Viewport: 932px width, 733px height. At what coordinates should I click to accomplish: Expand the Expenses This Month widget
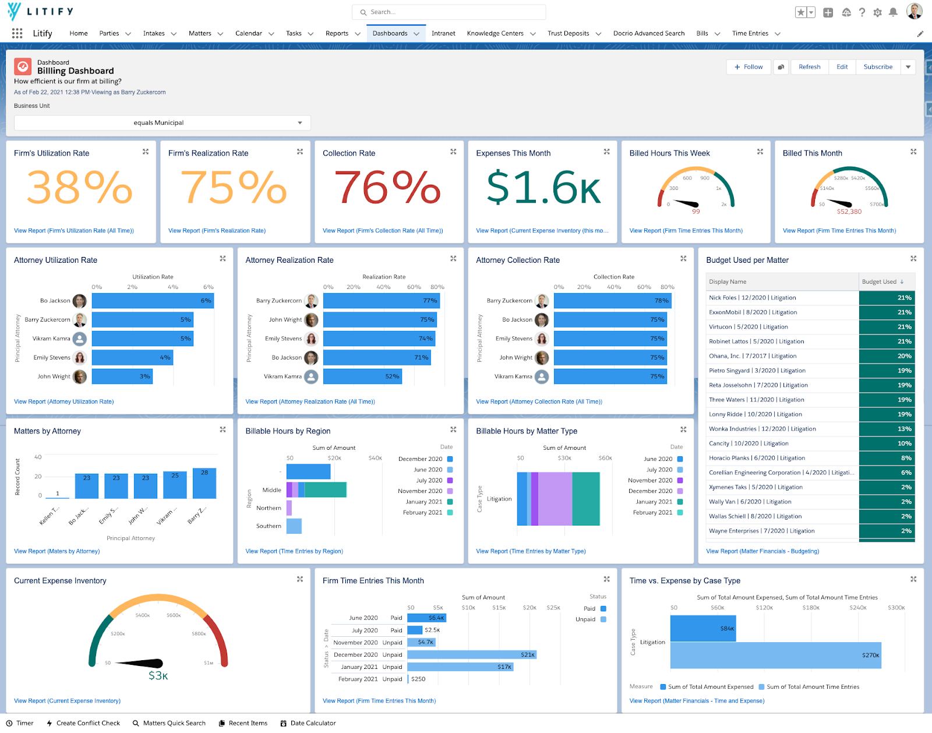coord(606,151)
